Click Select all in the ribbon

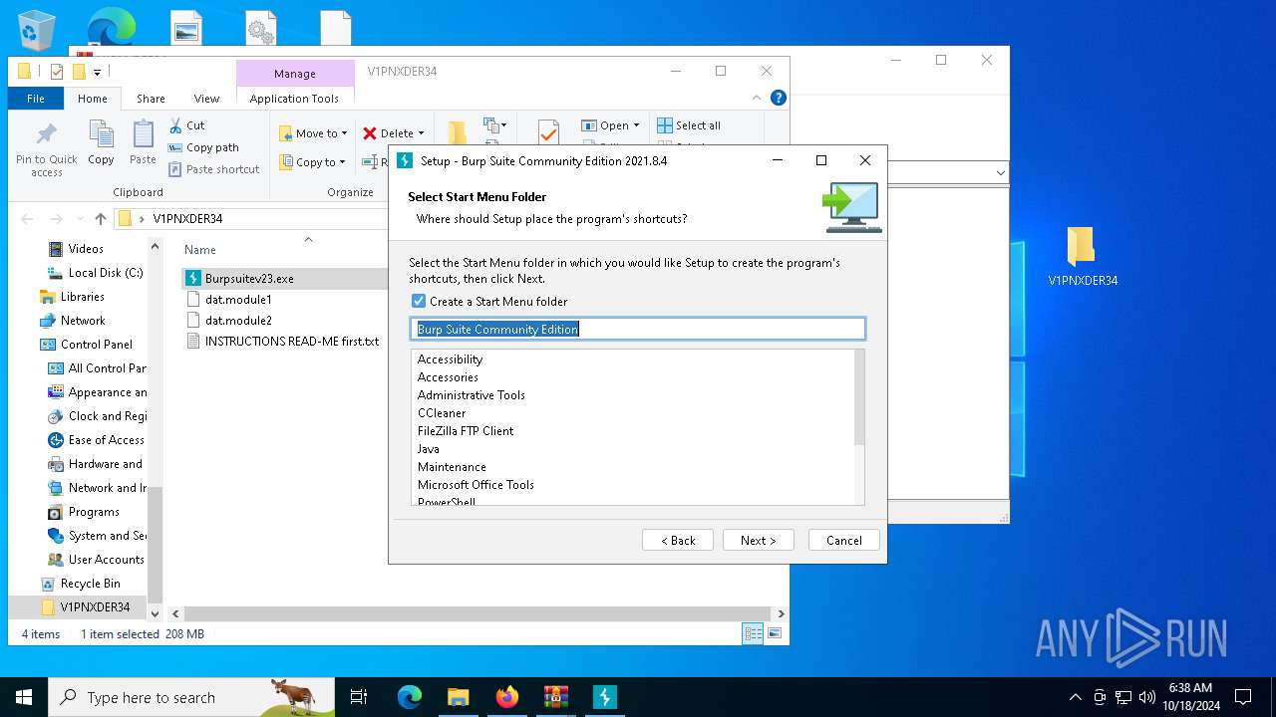tap(689, 125)
